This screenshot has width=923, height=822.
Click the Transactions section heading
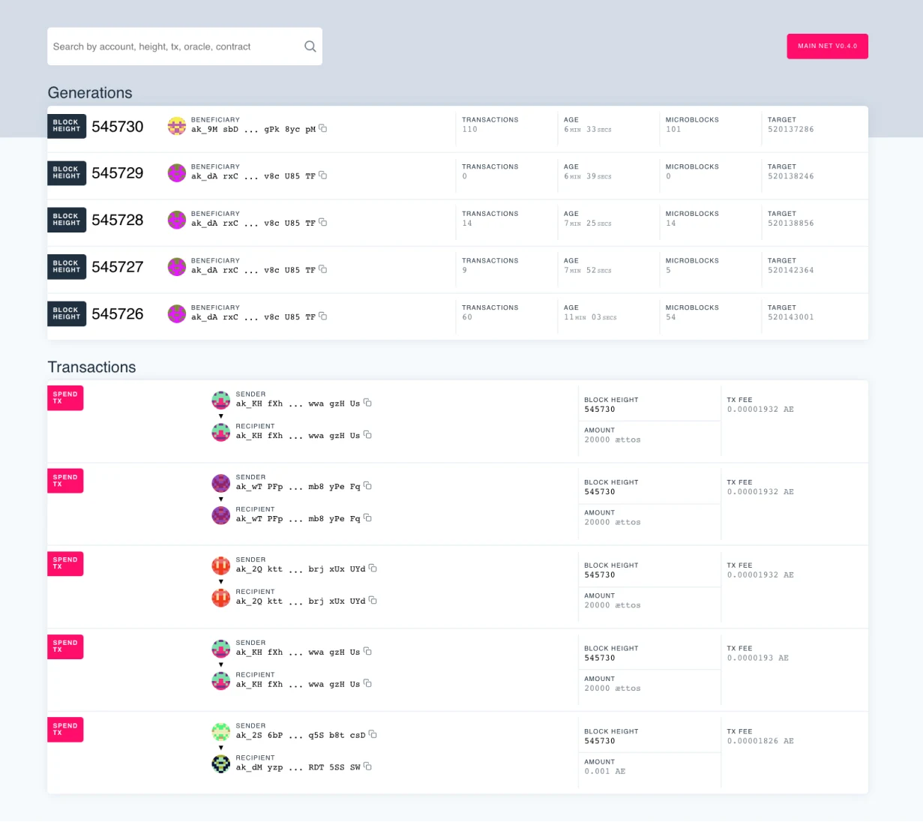[91, 367]
